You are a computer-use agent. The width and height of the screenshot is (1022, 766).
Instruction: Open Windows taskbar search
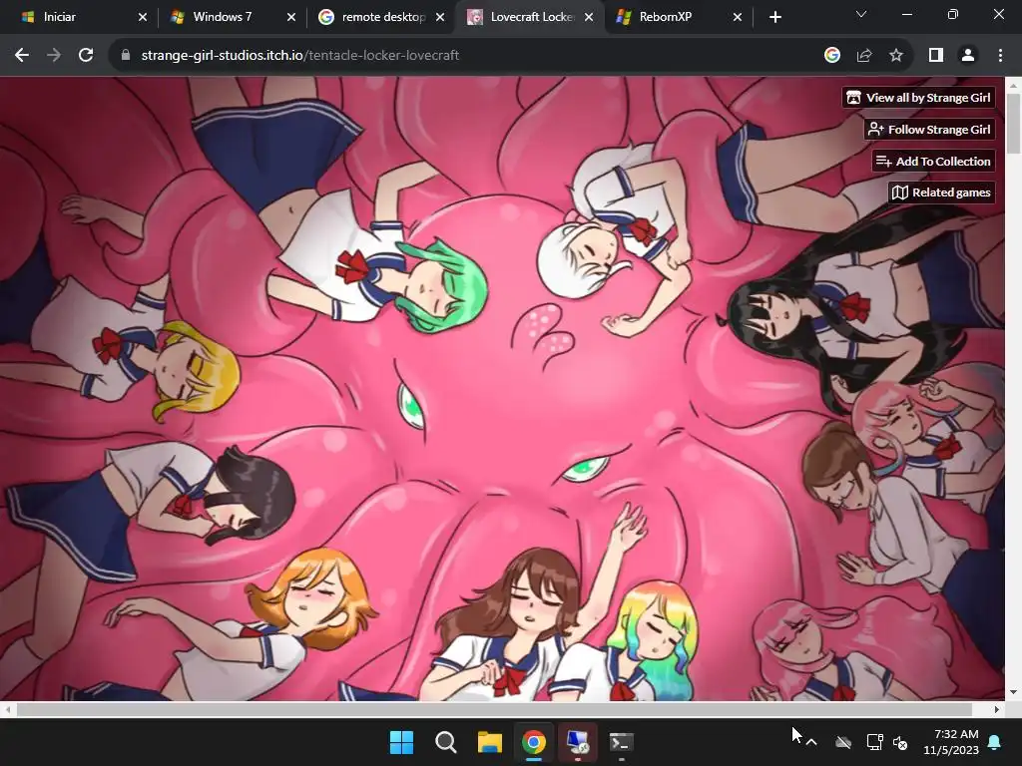pos(446,742)
